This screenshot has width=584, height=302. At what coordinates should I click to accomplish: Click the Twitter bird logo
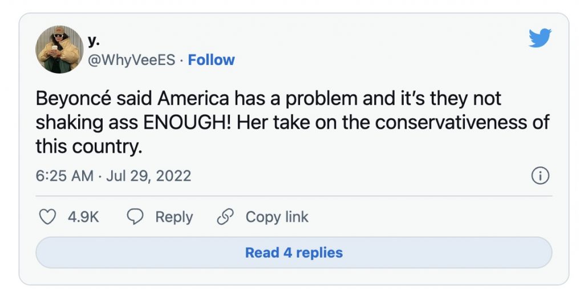(x=540, y=38)
